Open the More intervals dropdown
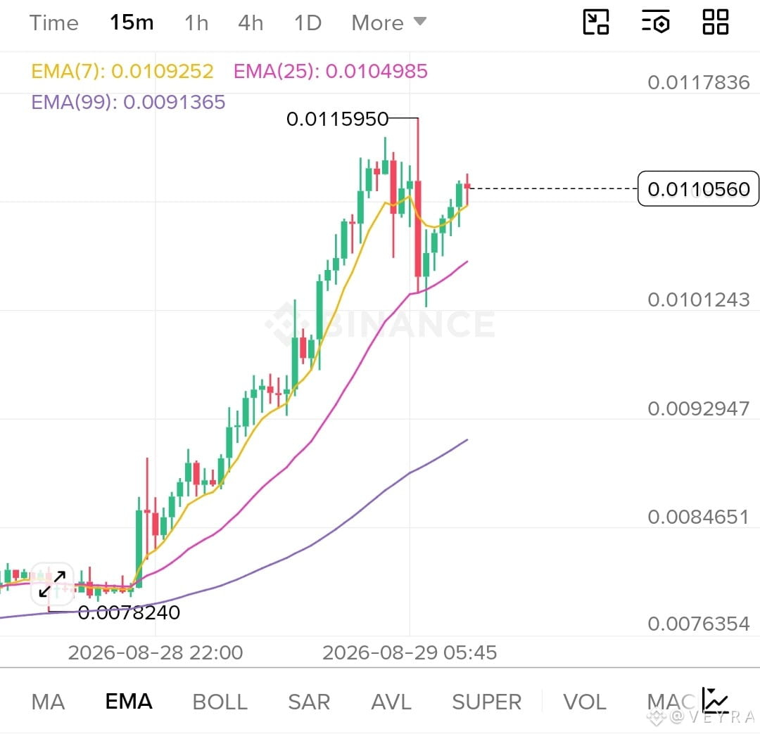760x734 pixels. tap(388, 22)
